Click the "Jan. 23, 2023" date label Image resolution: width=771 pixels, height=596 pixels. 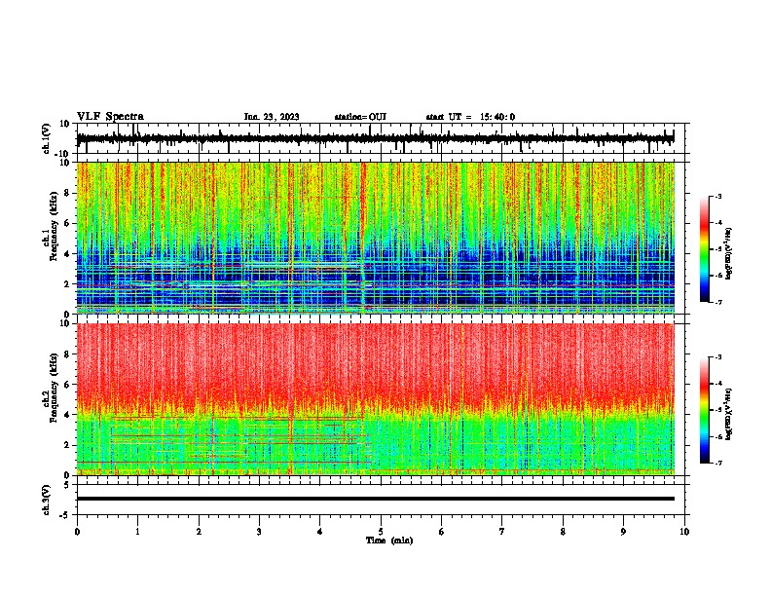click(x=272, y=117)
